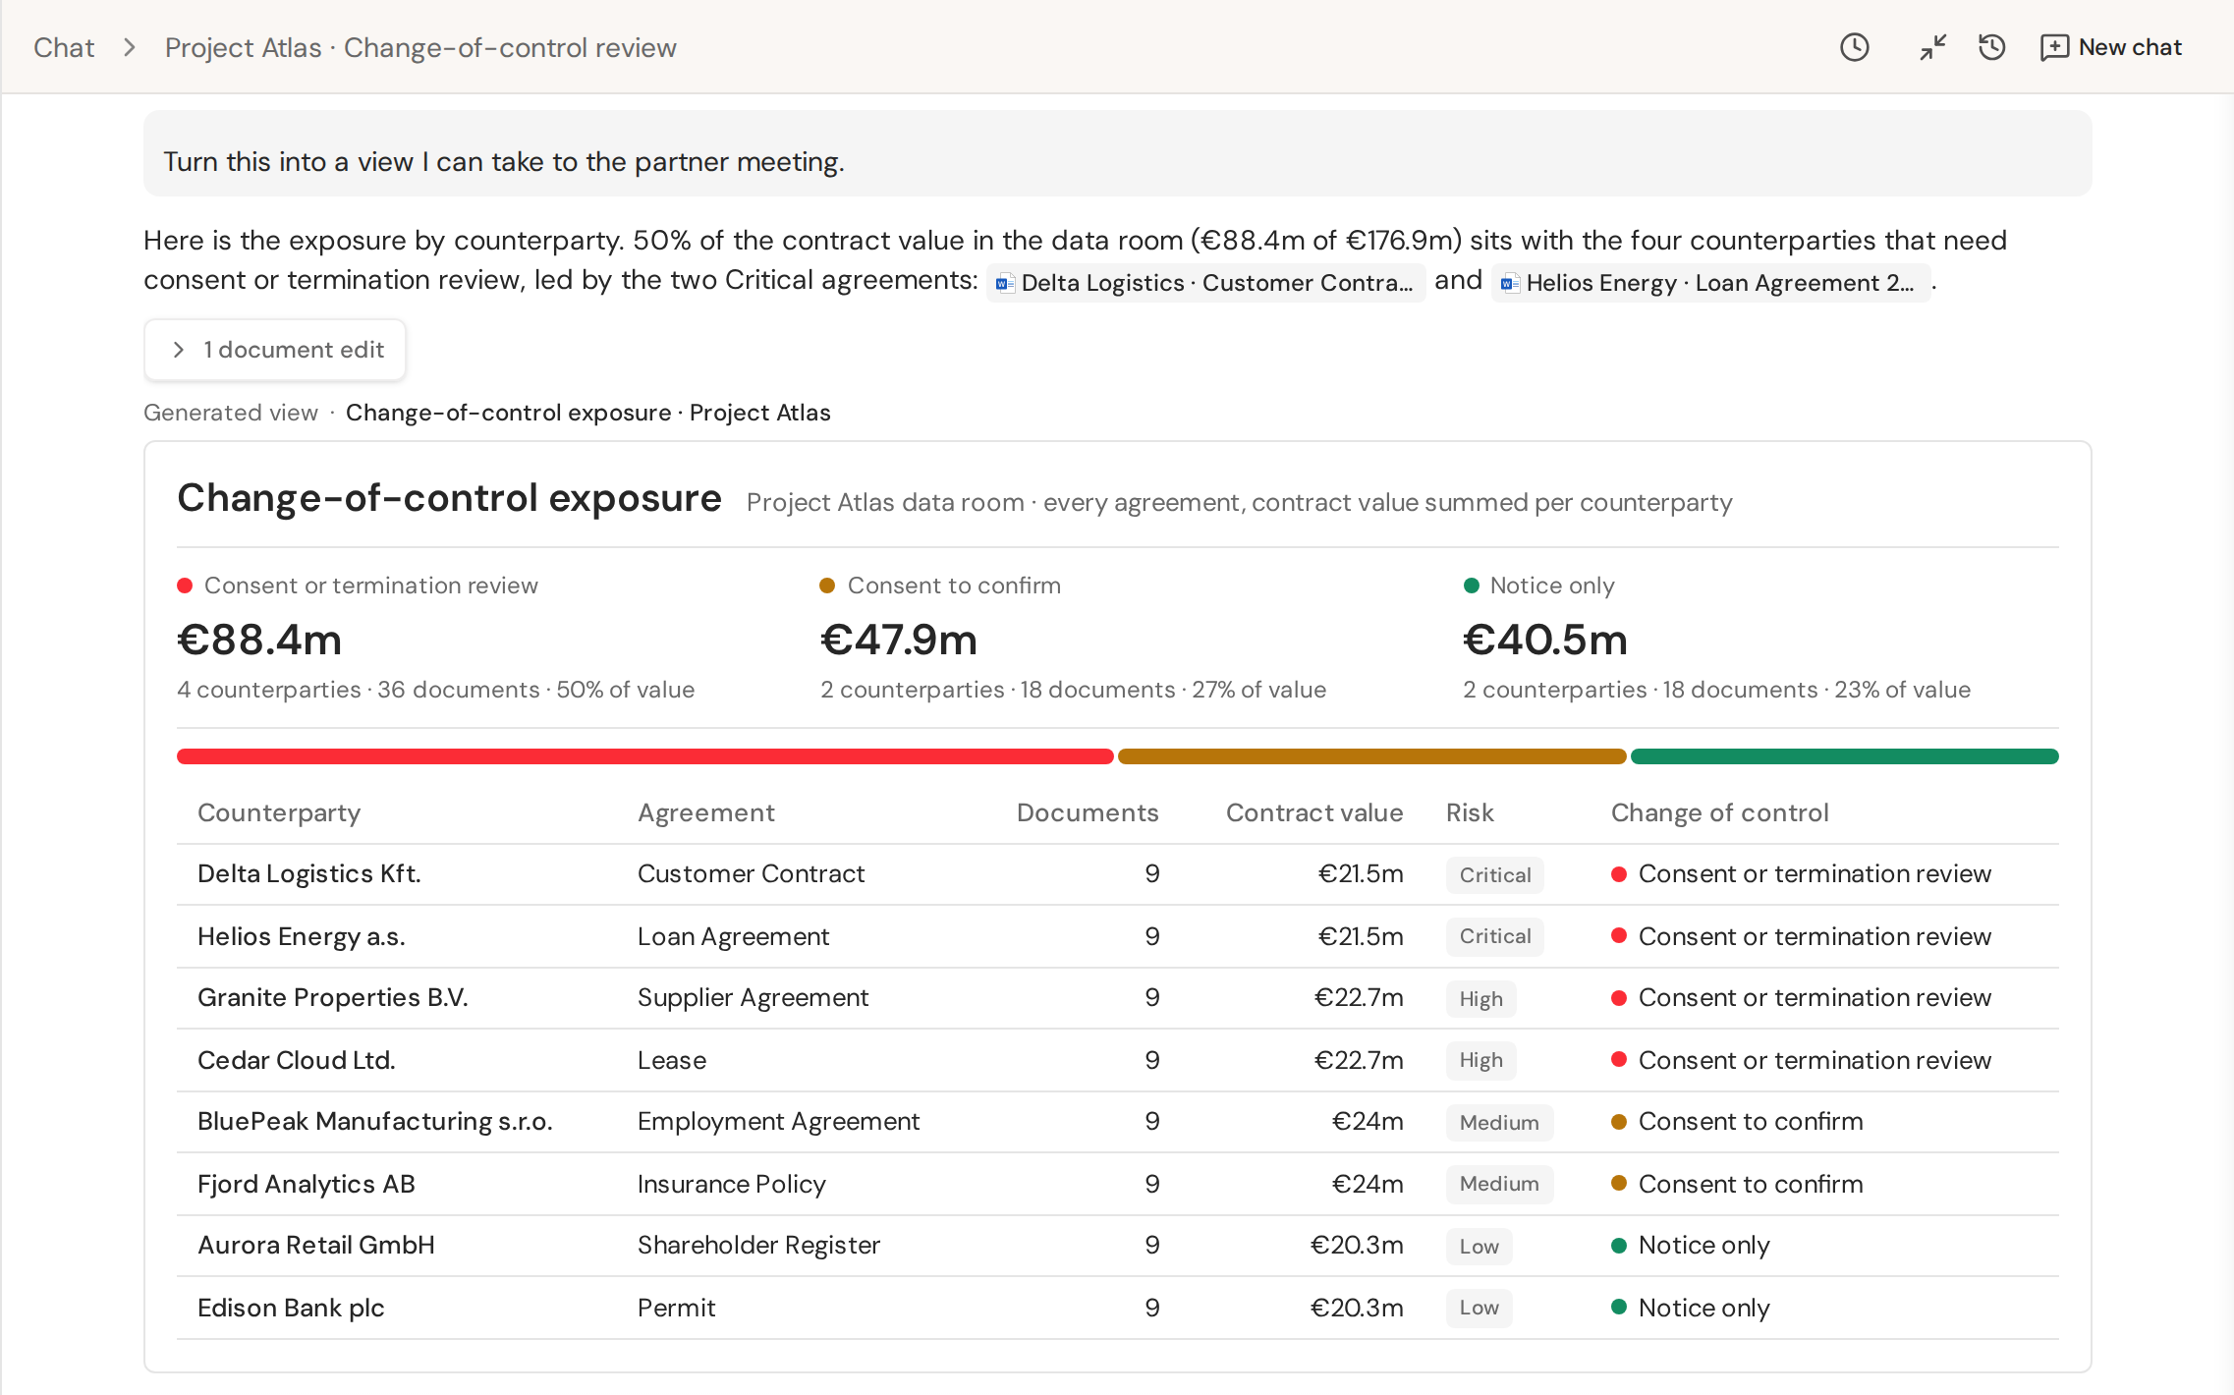Screen dimensions: 2234x1395
Task: Click Word icon on Delta Logistics chip
Action: pyautogui.click(x=1004, y=284)
